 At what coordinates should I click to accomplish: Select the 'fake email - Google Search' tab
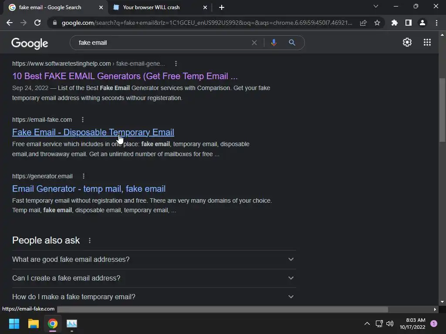pos(55,7)
